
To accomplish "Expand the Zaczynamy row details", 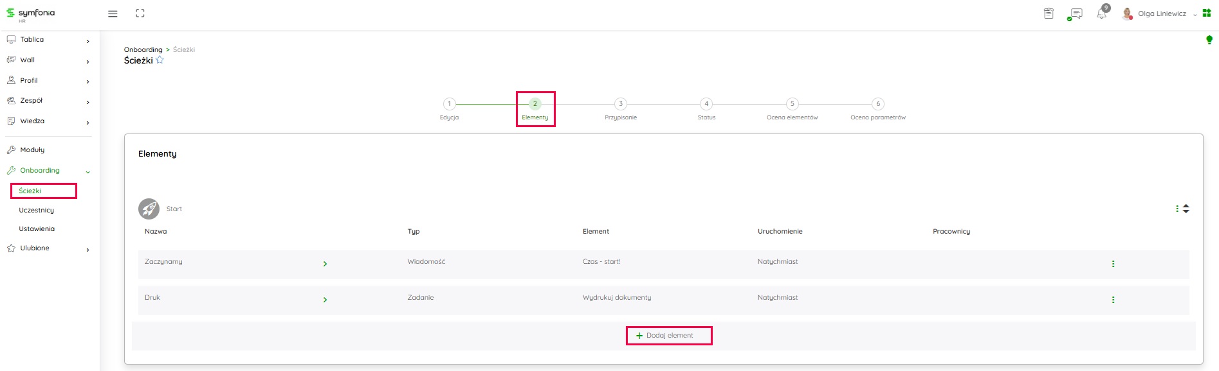I will click(x=325, y=264).
